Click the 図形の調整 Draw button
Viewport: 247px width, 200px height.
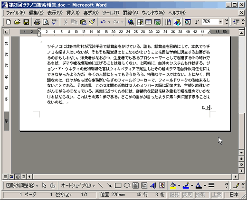[x=22, y=185]
